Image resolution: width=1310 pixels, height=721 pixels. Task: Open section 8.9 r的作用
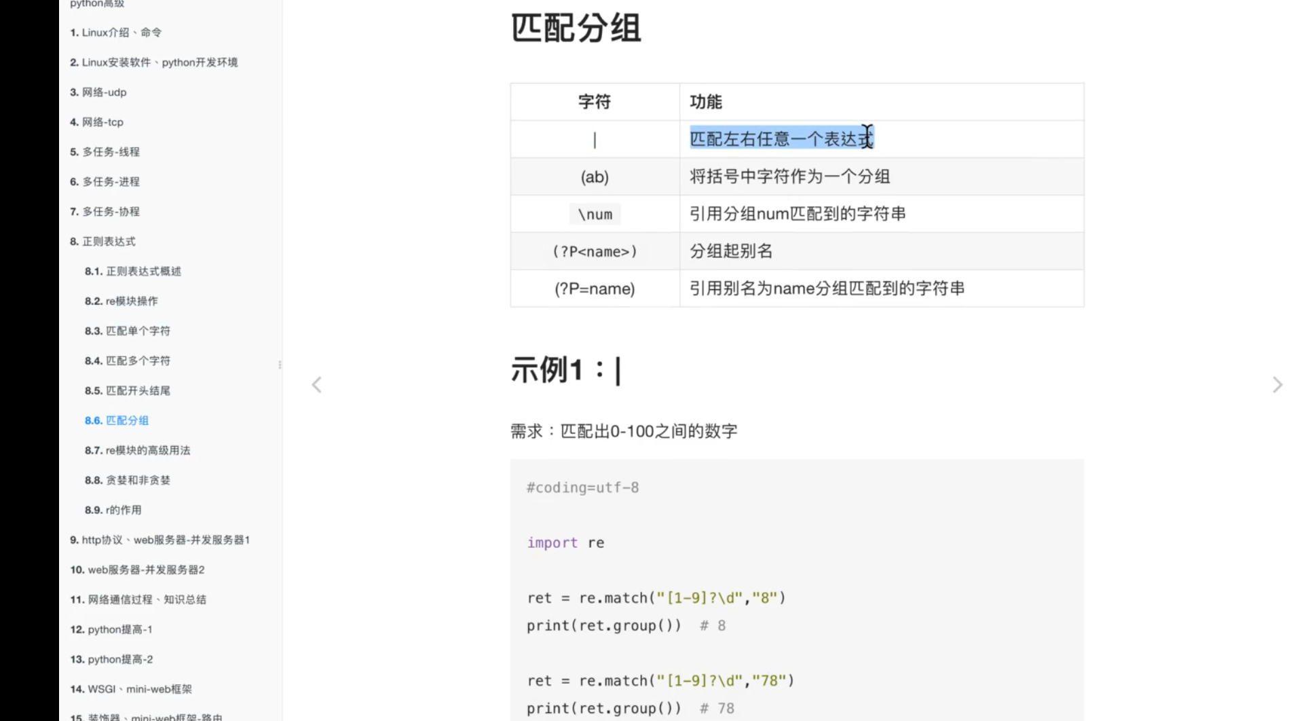[x=113, y=511]
